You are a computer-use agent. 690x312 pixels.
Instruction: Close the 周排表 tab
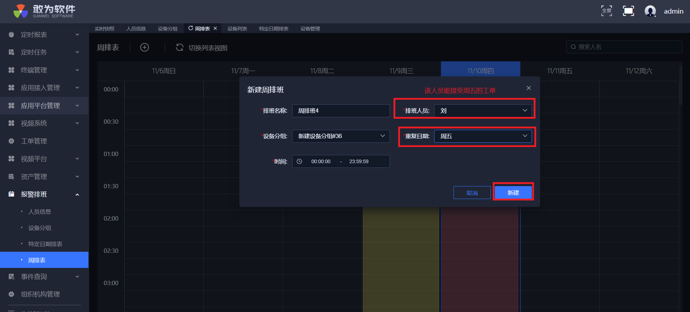coord(215,28)
